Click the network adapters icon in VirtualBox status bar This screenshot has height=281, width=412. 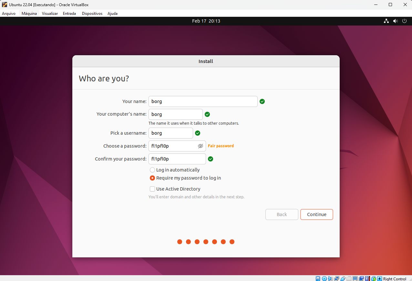pos(336,278)
